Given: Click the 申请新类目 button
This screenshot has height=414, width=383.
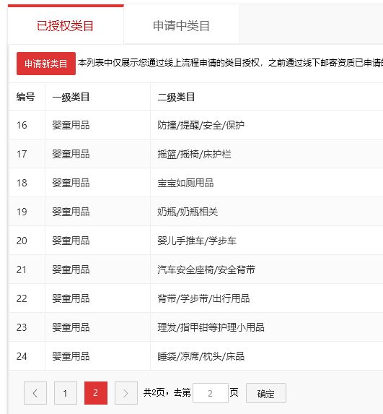Looking at the screenshot, I should coord(46,64).
